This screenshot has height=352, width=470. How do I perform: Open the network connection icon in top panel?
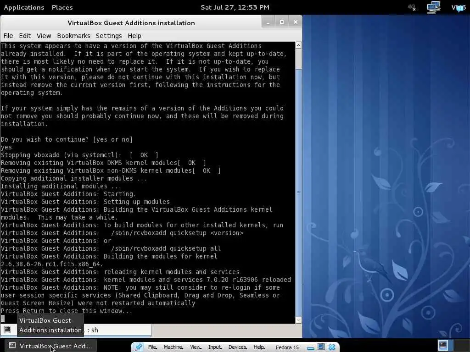point(433,7)
